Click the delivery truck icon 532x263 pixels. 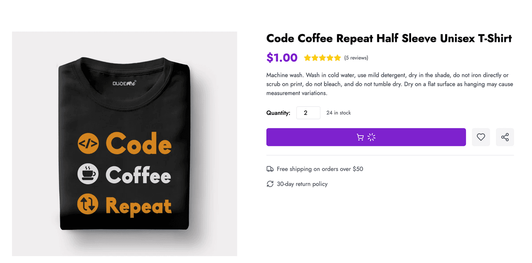(270, 169)
